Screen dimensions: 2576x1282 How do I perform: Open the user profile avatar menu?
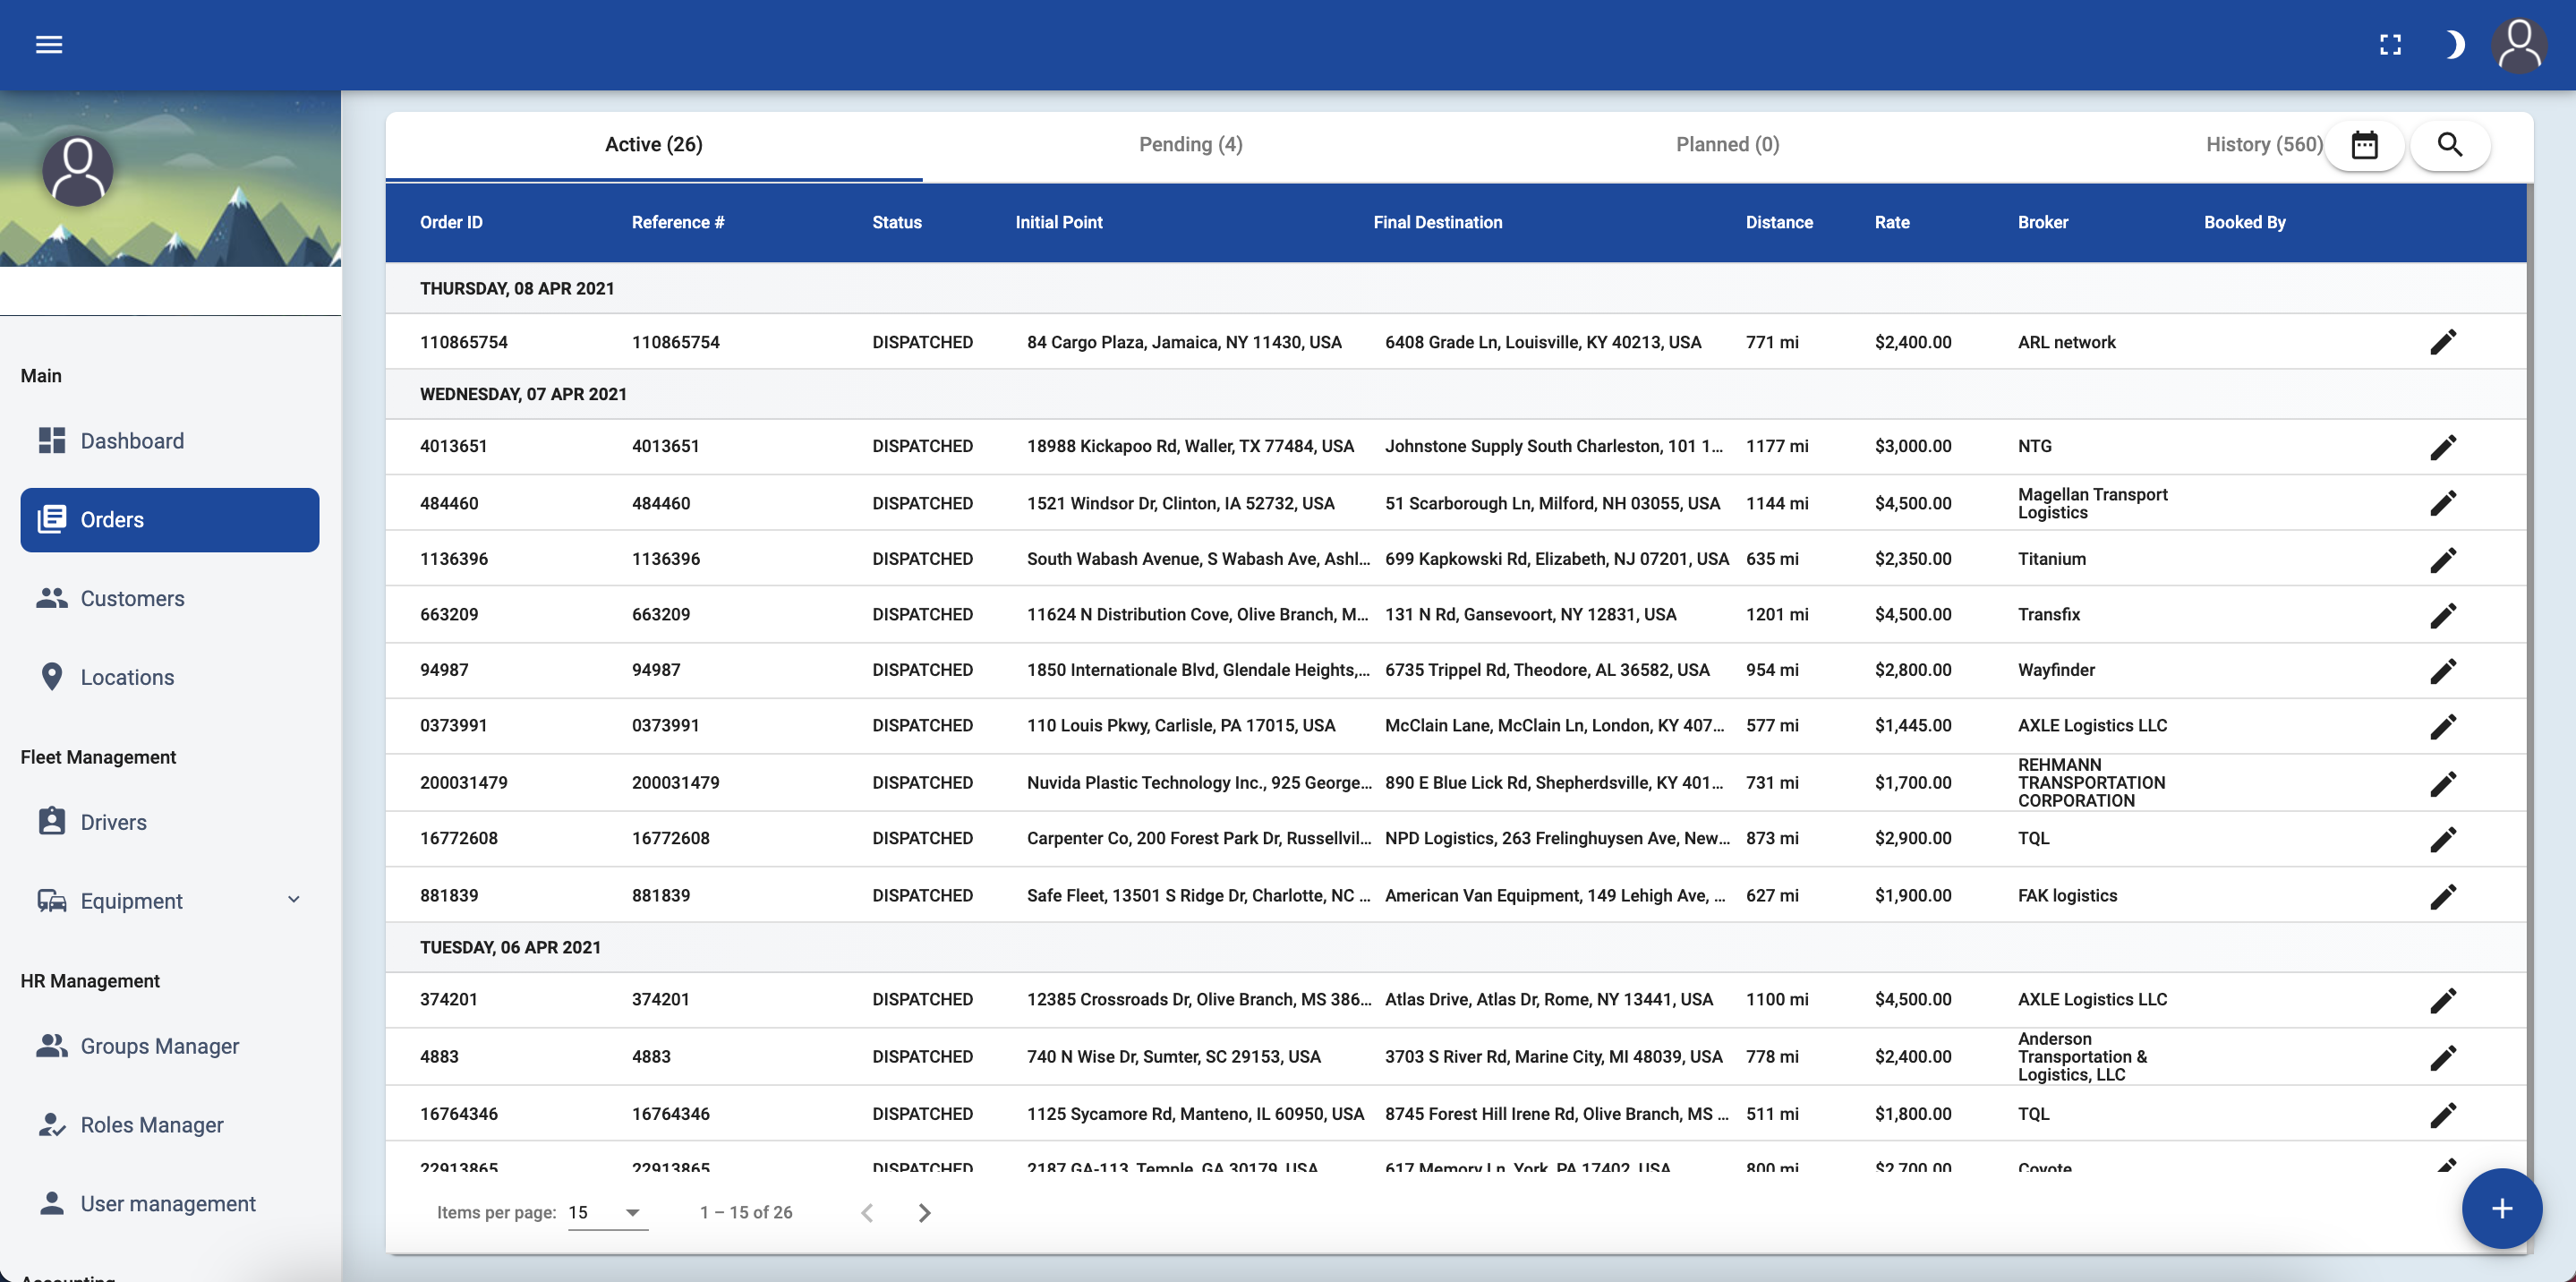pos(2518,44)
